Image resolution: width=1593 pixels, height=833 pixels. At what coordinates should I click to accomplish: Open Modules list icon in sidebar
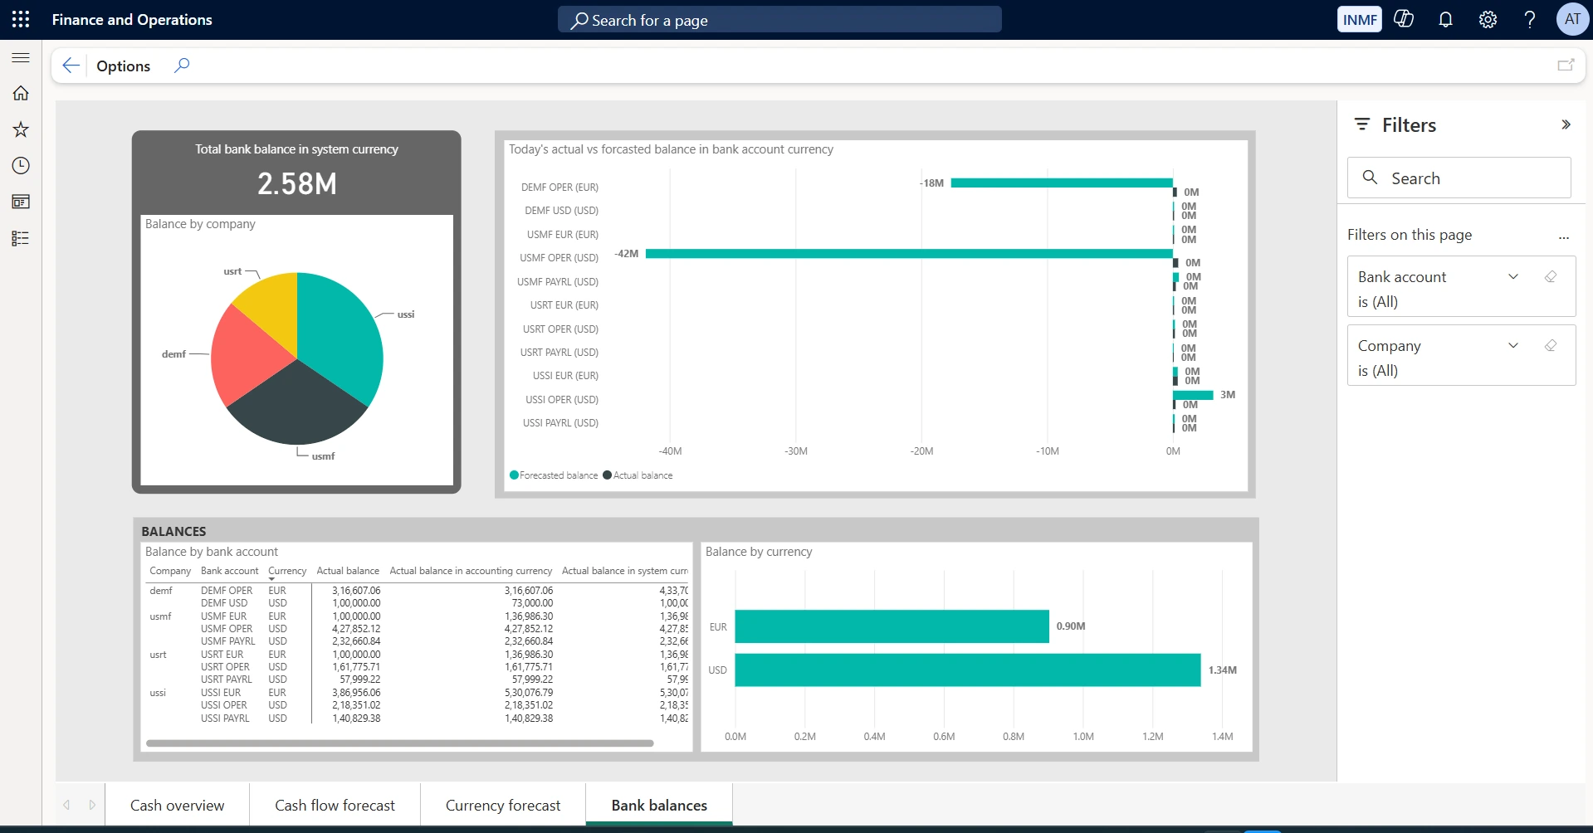(x=21, y=238)
